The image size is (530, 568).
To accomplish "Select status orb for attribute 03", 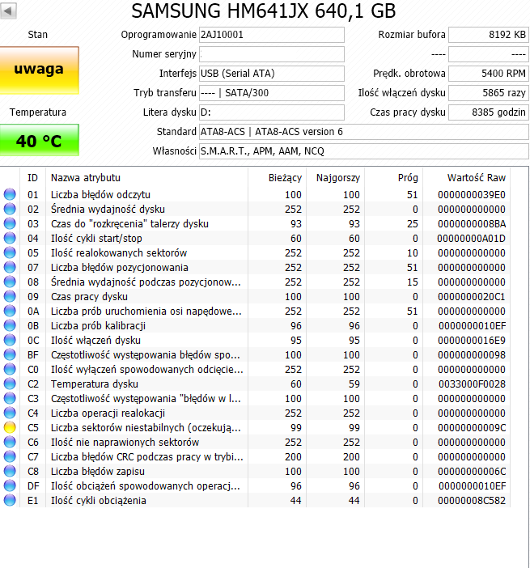I will pyautogui.click(x=10, y=223).
